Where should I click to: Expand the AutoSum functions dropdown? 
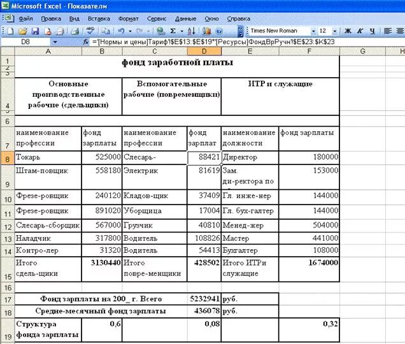pos(182,31)
